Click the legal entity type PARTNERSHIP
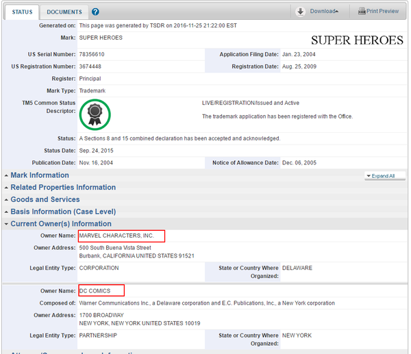 [98, 336]
